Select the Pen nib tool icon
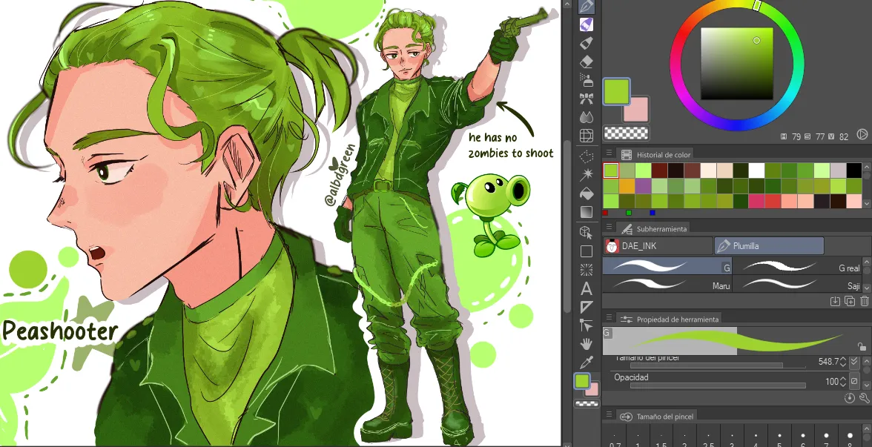 click(586, 6)
